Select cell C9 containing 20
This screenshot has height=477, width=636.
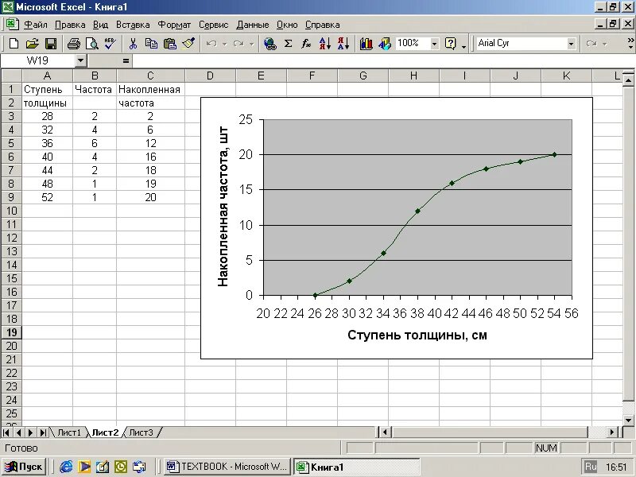pyautogui.click(x=150, y=197)
